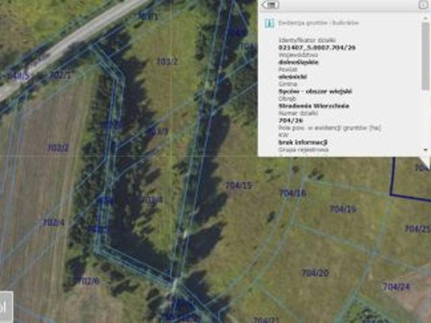The image size is (431, 323).
Task: Click the top-right corner button of the info panel
Action: [x=421, y=5]
